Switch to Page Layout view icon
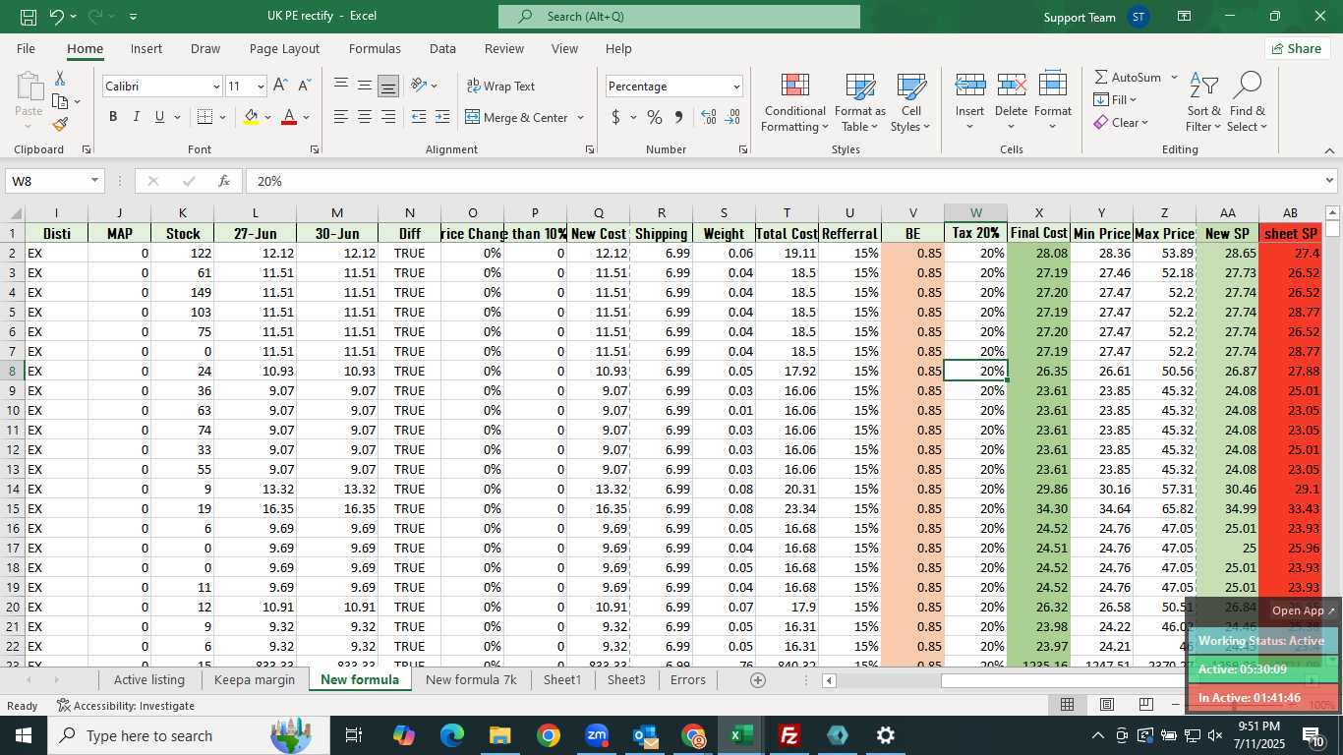Viewport: 1343px width, 755px height. coord(1106,705)
